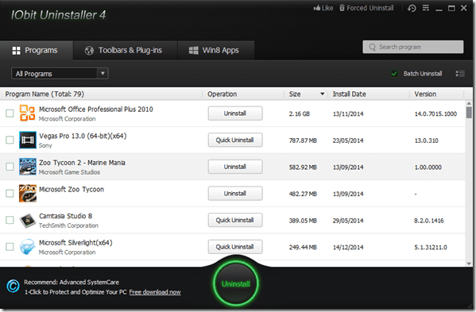Switch to the Programs tab

pyautogui.click(x=36, y=50)
